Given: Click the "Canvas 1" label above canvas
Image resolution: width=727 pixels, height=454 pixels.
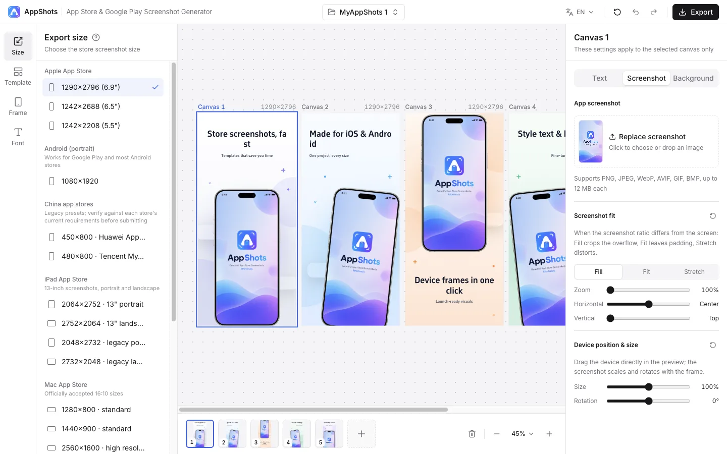Looking at the screenshot, I should tap(211, 107).
